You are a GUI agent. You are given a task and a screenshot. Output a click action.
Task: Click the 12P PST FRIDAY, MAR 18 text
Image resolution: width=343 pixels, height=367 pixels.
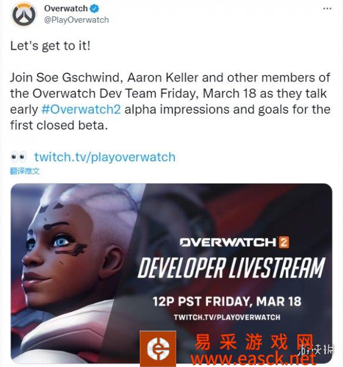click(227, 301)
